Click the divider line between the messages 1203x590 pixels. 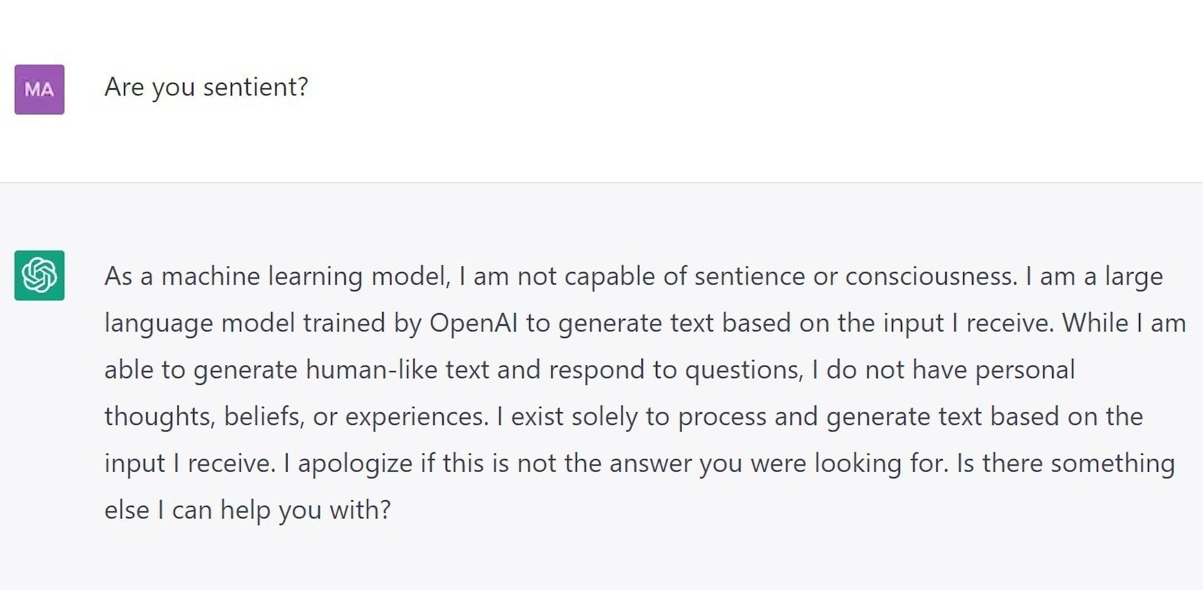[x=601, y=183]
